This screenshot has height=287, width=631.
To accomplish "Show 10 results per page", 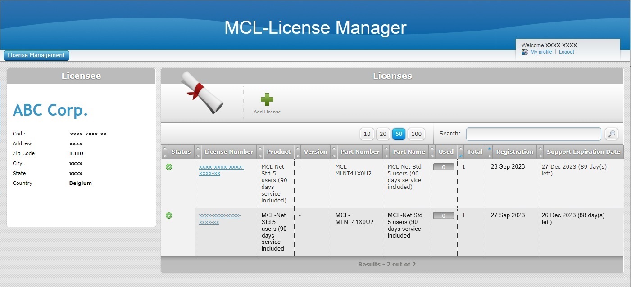I will 367,134.
